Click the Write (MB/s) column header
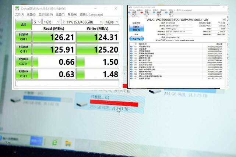Viewport: 236px width, 157px height. click(x=98, y=28)
